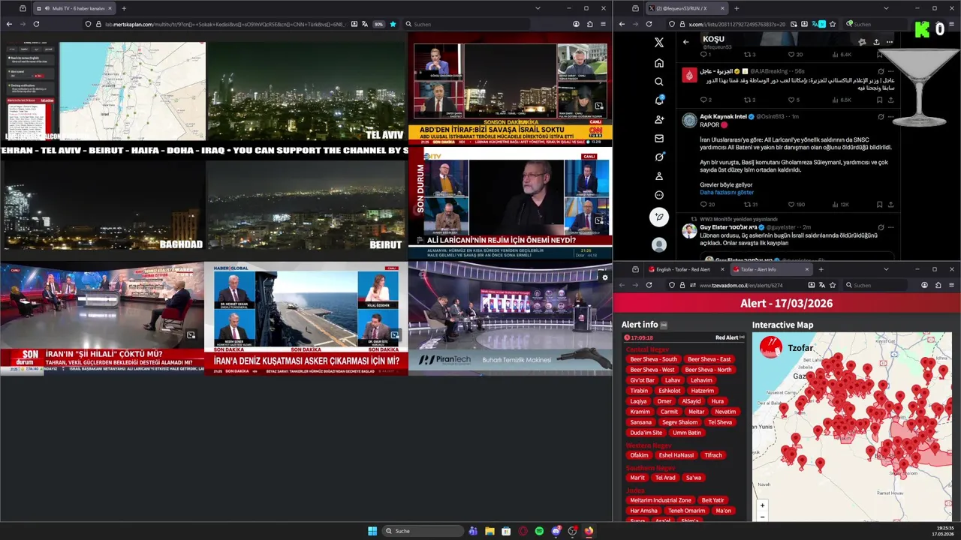
Task: Open X search from the sidebar
Action: [x=659, y=82]
